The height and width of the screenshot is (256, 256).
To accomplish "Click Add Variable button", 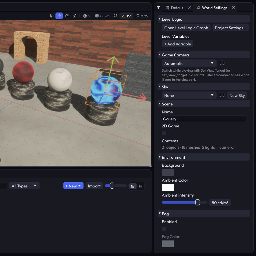I will click(x=177, y=44).
